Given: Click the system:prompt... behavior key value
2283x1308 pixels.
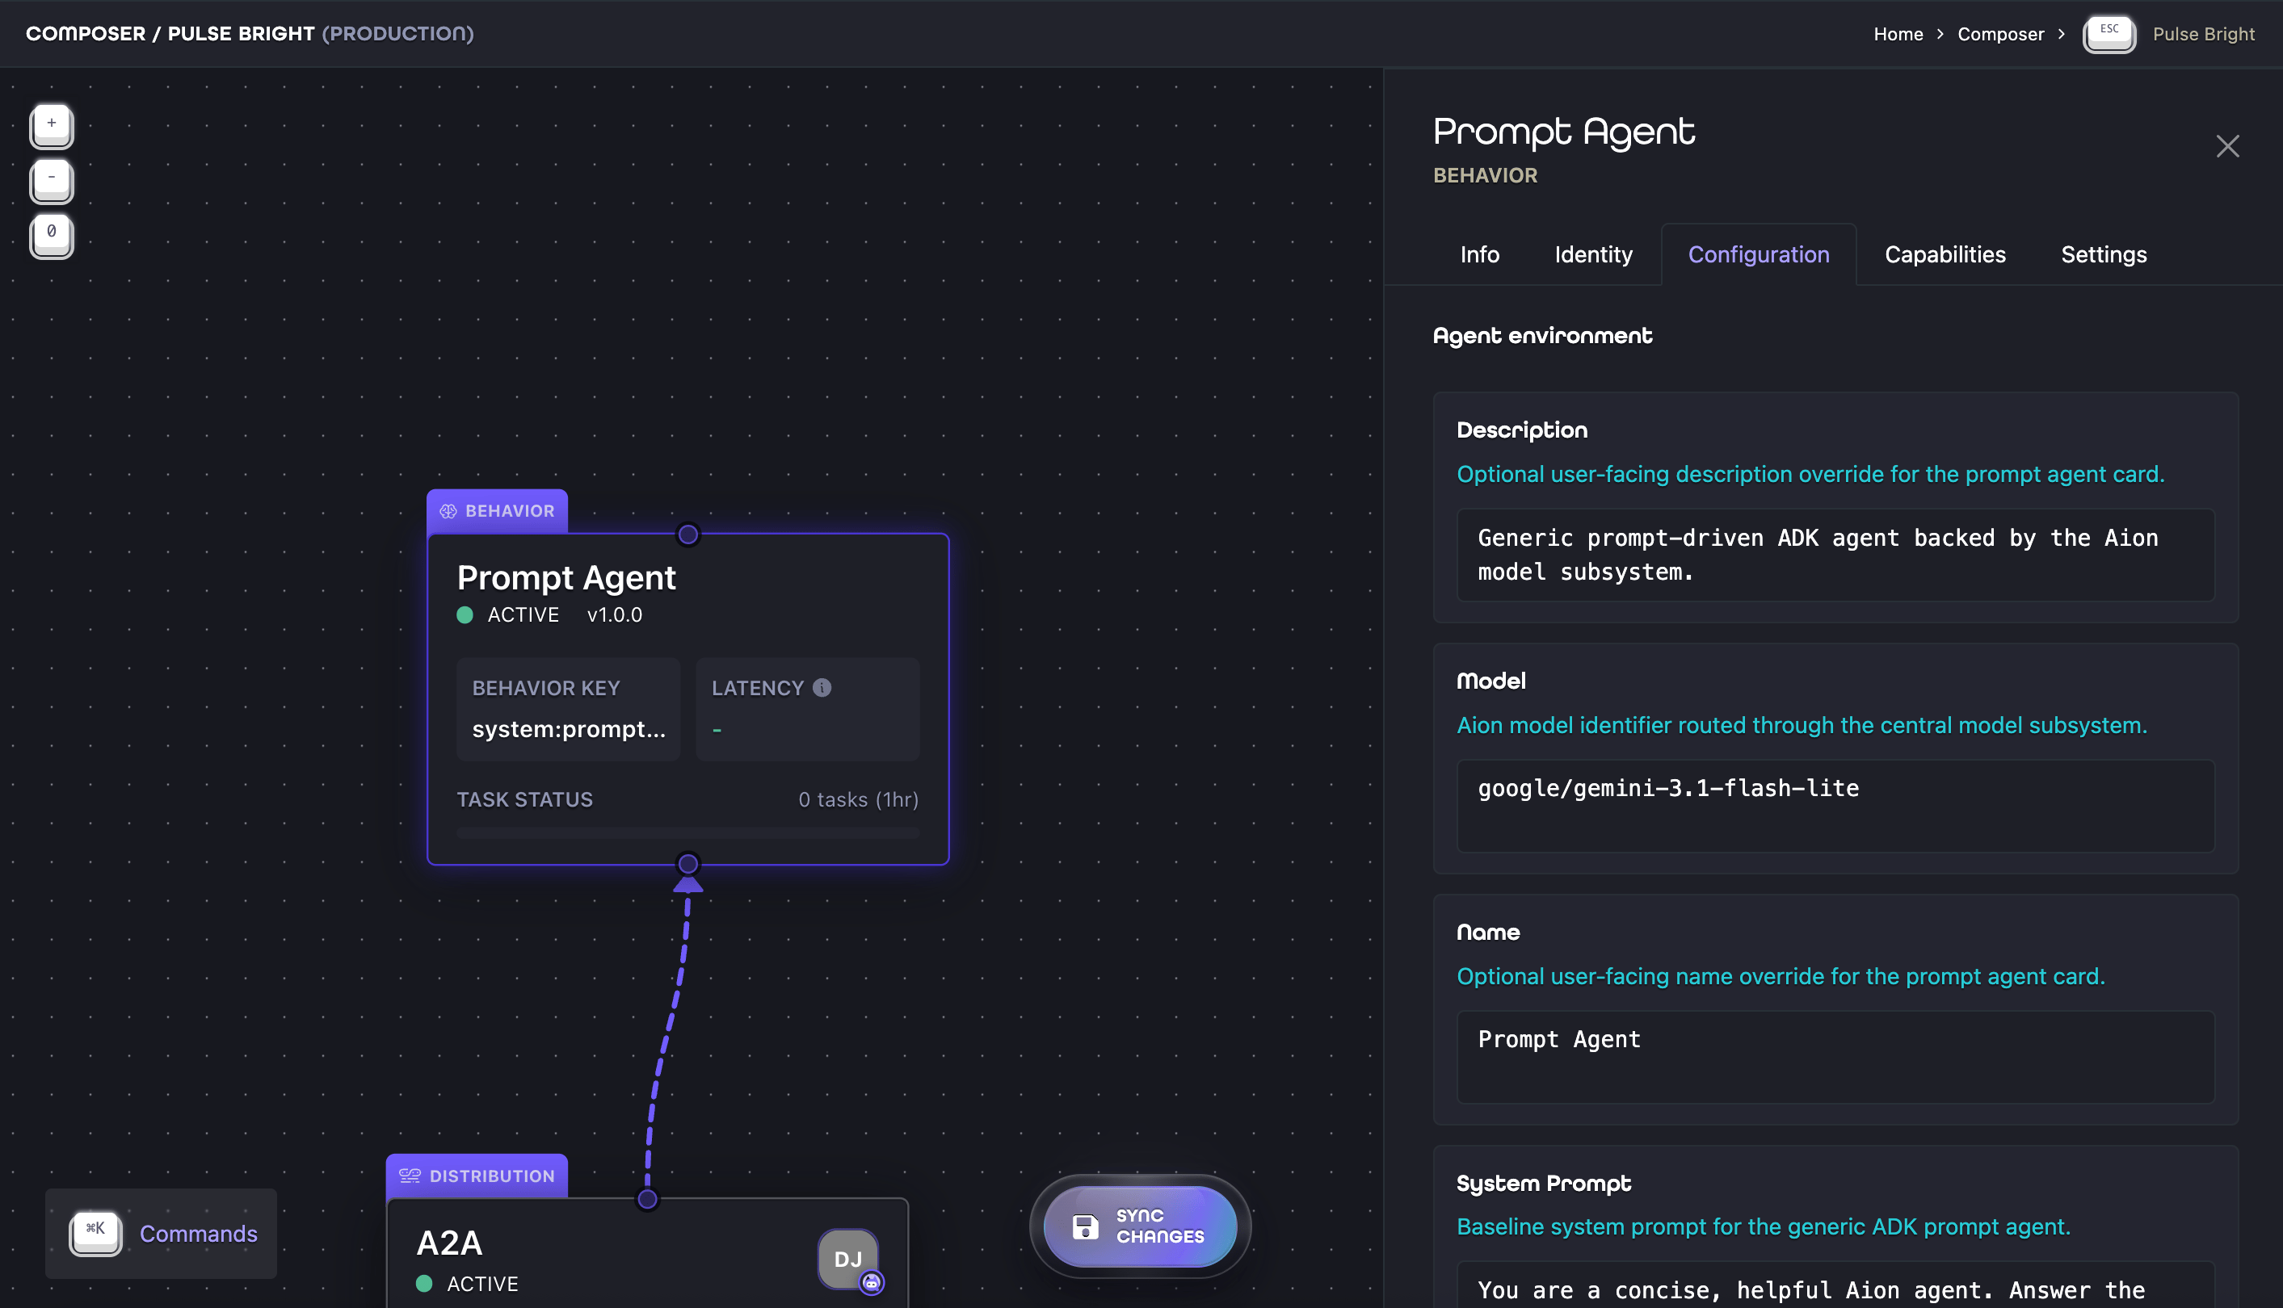Looking at the screenshot, I should (x=569, y=728).
